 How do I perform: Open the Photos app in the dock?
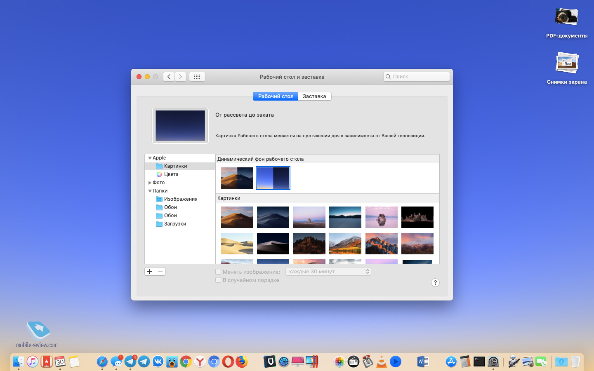point(339,362)
